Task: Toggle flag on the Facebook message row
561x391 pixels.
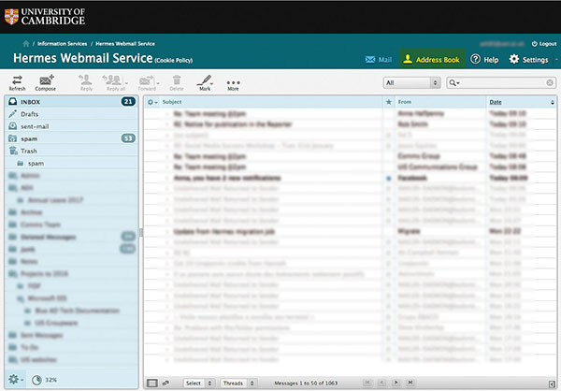Action: click(x=389, y=178)
